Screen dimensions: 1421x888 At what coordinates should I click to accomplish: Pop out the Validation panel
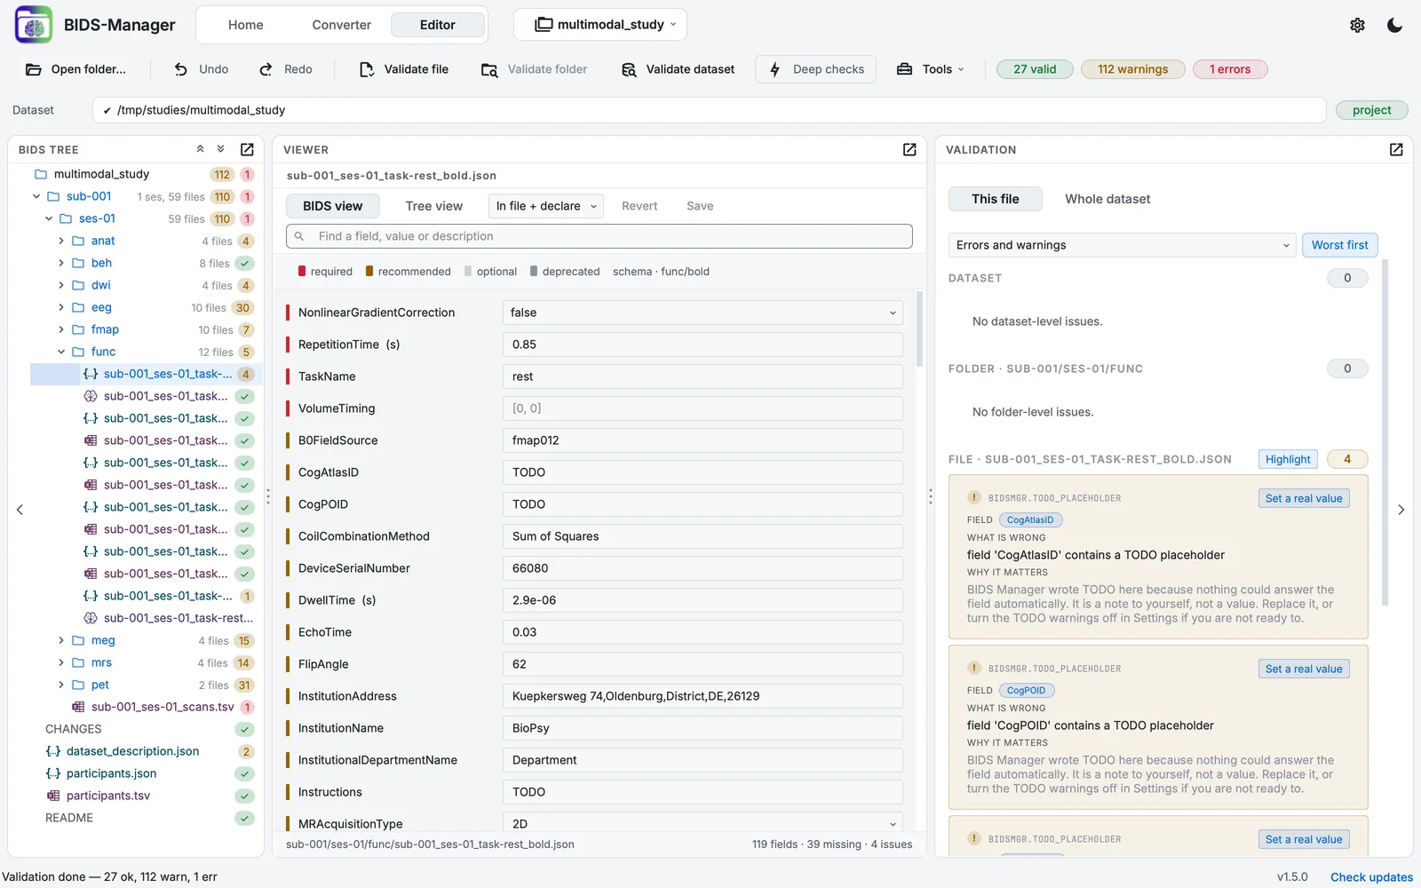click(1396, 149)
